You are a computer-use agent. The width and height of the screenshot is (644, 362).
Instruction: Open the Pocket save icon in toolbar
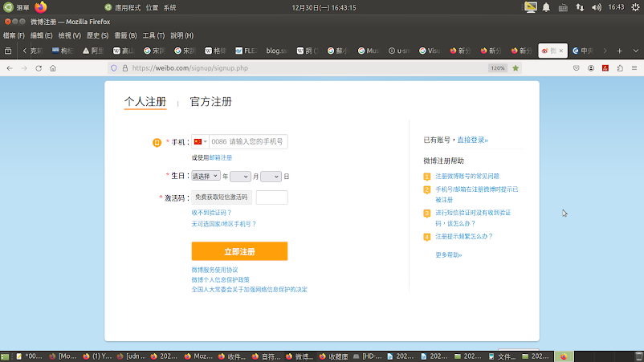point(577,68)
